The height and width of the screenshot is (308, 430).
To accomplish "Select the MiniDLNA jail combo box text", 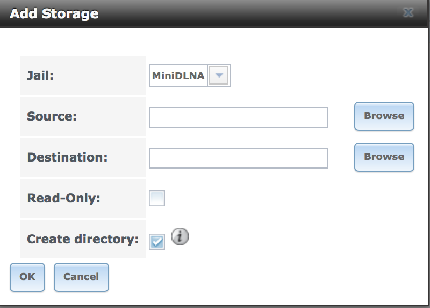I will pyautogui.click(x=178, y=75).
